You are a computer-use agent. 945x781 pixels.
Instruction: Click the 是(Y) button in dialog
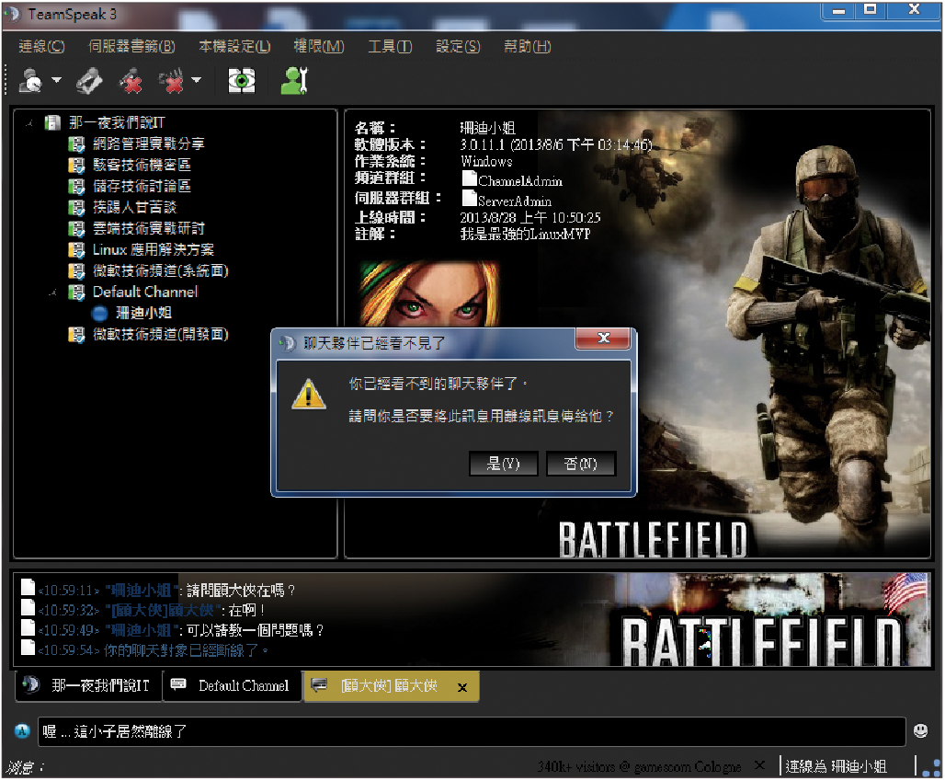(x=503, y=464)
